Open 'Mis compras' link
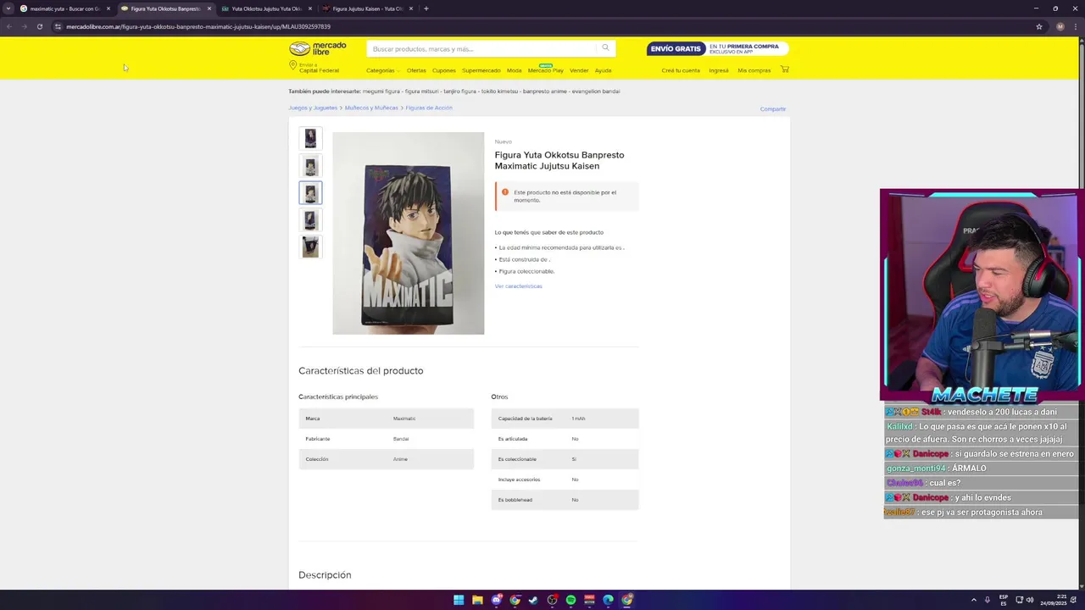This screenshot has width=1085, height=610. coord(754,70)
